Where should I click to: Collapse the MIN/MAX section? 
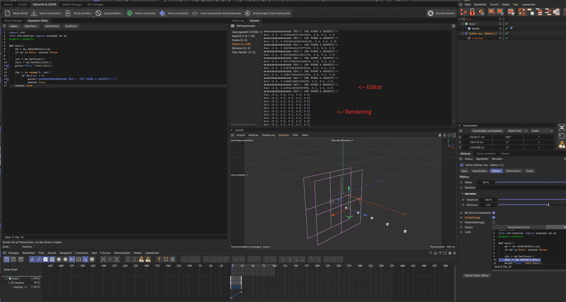click(463, 194)
